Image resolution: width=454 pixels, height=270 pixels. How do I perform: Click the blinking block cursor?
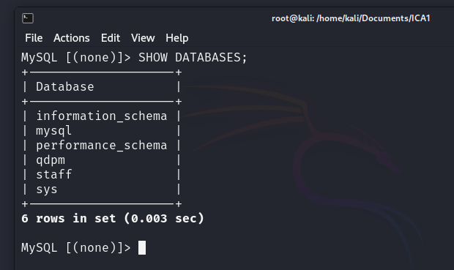point(142,248)
